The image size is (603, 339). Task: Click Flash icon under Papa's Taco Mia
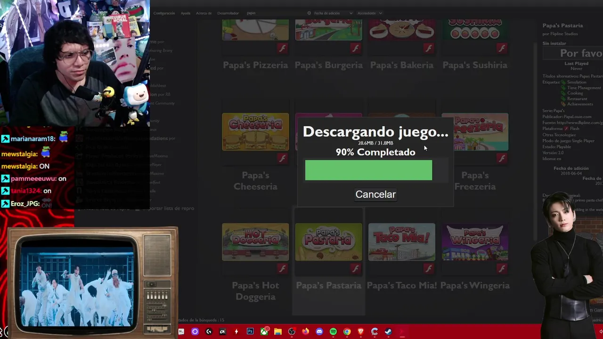click(x=429, y=268)
